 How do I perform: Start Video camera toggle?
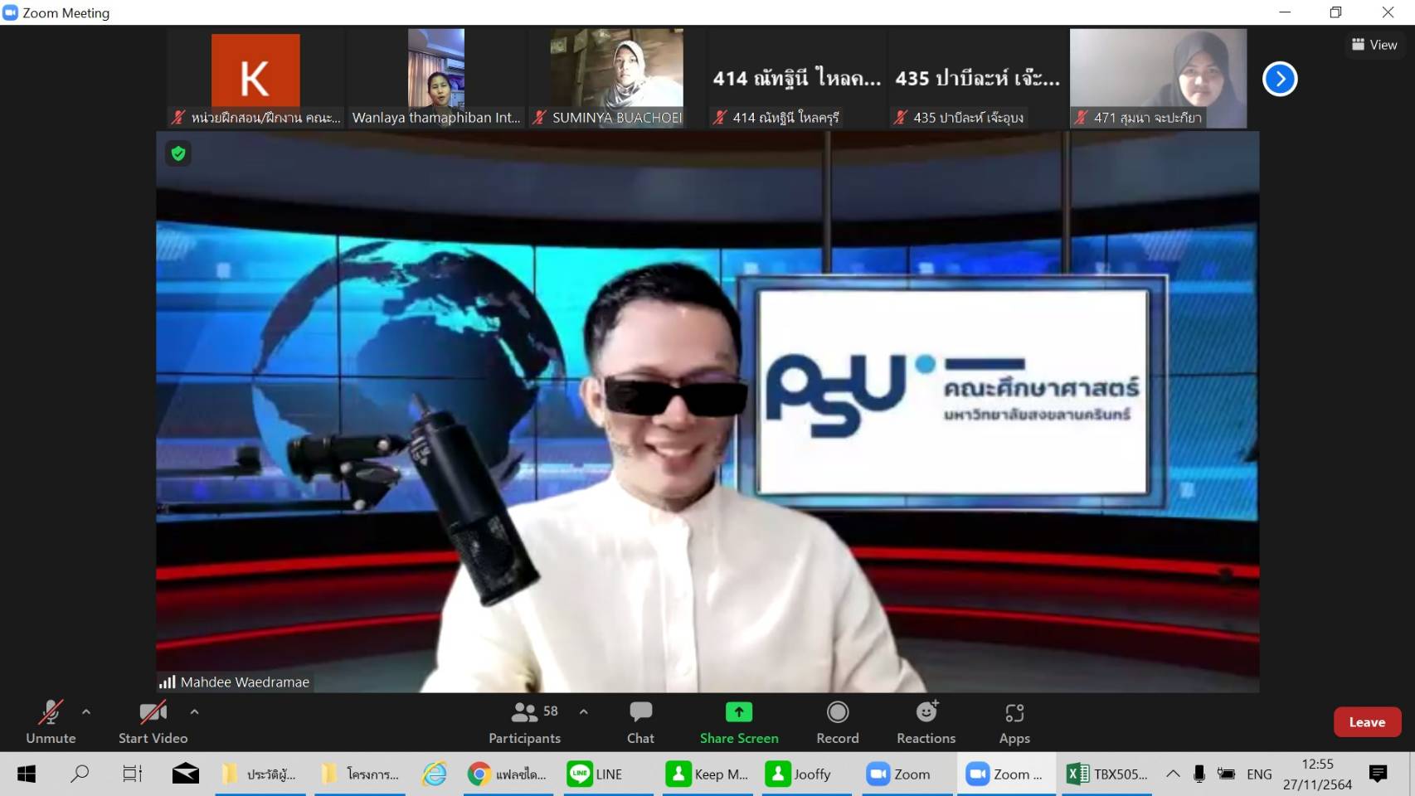(153, 722)
